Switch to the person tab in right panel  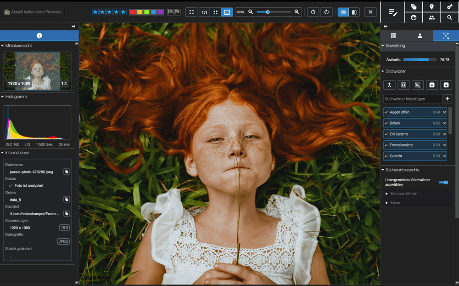pyautogui.click(x=420, y=36)
